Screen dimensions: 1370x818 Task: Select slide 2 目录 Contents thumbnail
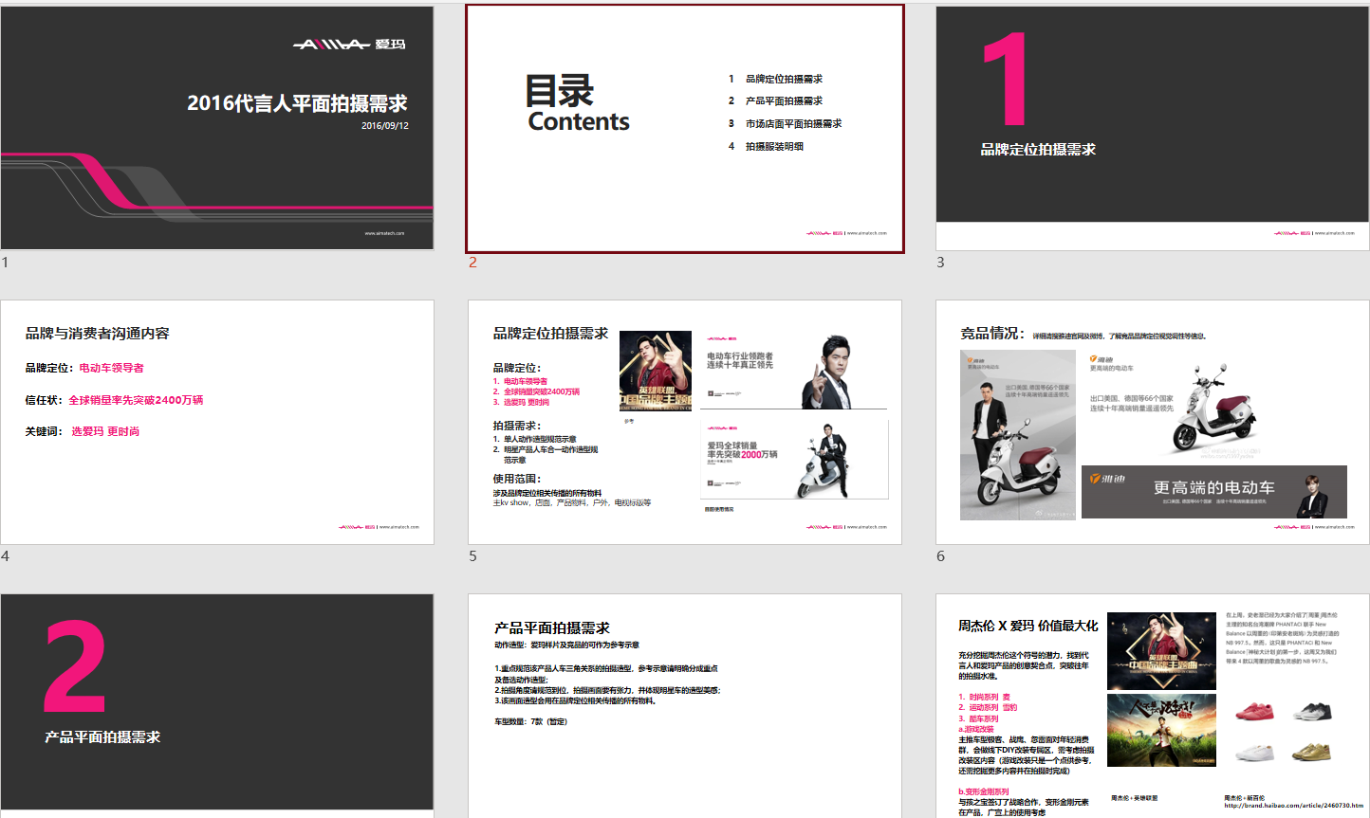point(685,129)
